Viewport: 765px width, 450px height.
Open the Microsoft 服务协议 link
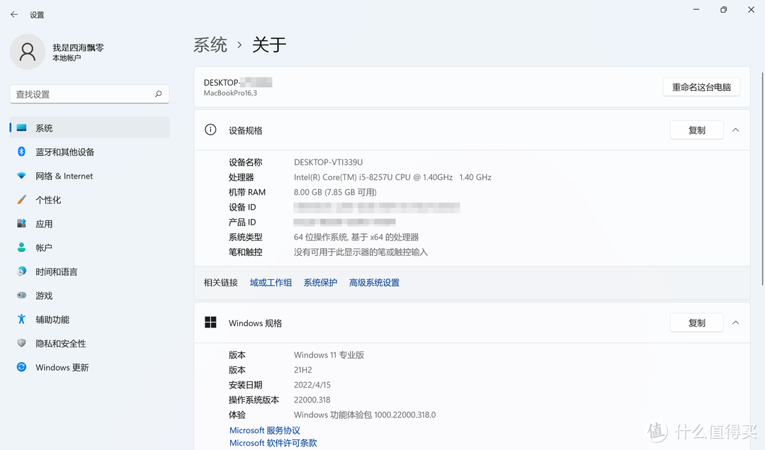point(265,430)
